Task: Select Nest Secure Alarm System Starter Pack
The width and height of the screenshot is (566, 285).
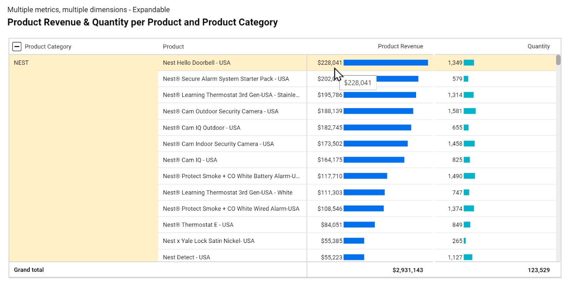Action: pos(226,79)
